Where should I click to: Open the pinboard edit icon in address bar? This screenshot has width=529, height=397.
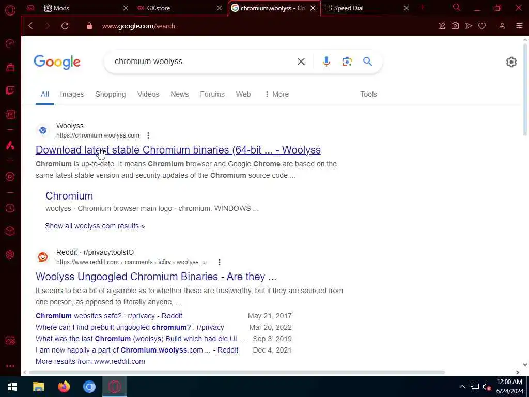click(x=442, y=26)
